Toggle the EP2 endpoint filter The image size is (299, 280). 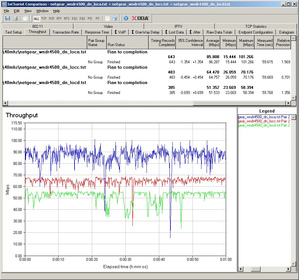(67, 19)
